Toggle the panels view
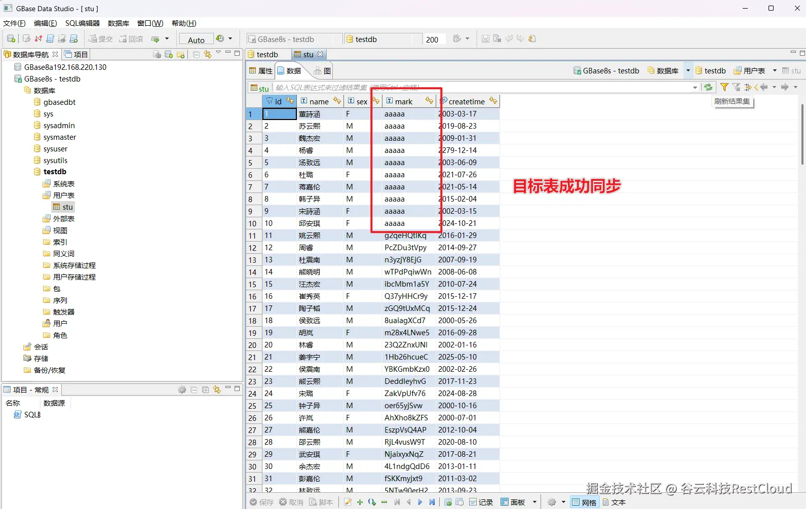 (x=513, y=502)
